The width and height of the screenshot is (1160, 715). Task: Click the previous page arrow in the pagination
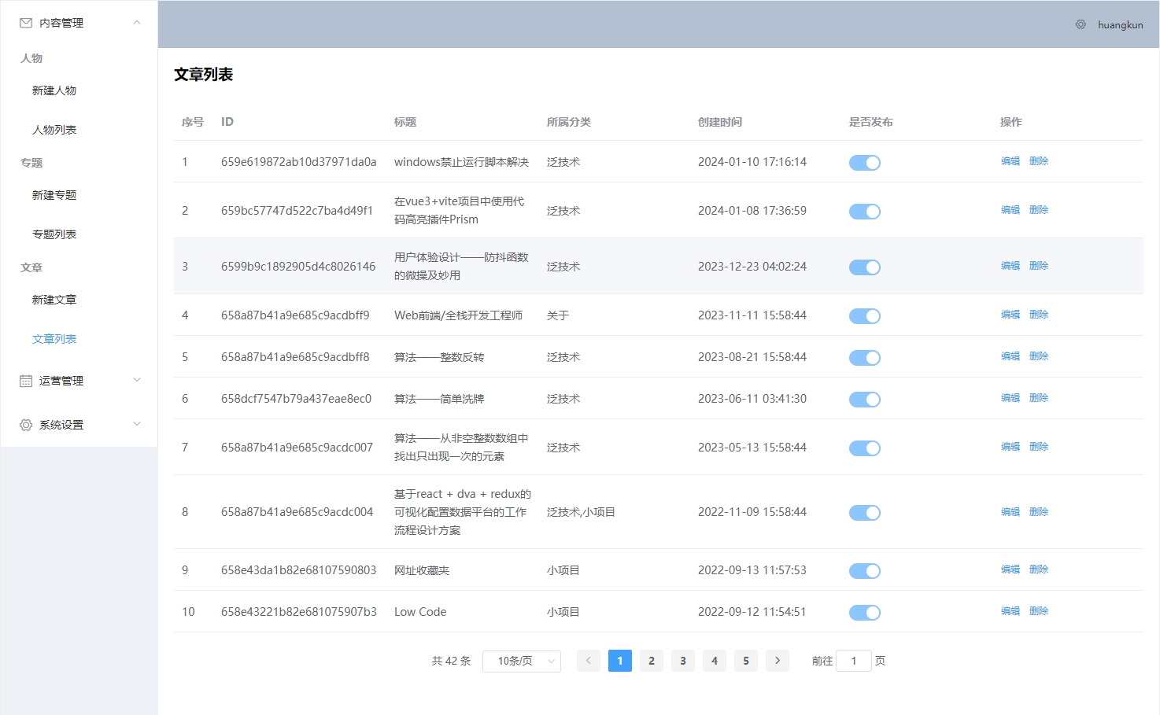click(x=588, y=661)
